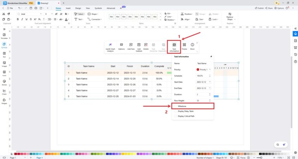The image size is (298, 159).
Task: Open the AI assistant sparkle button
Action: pos(284,145)
